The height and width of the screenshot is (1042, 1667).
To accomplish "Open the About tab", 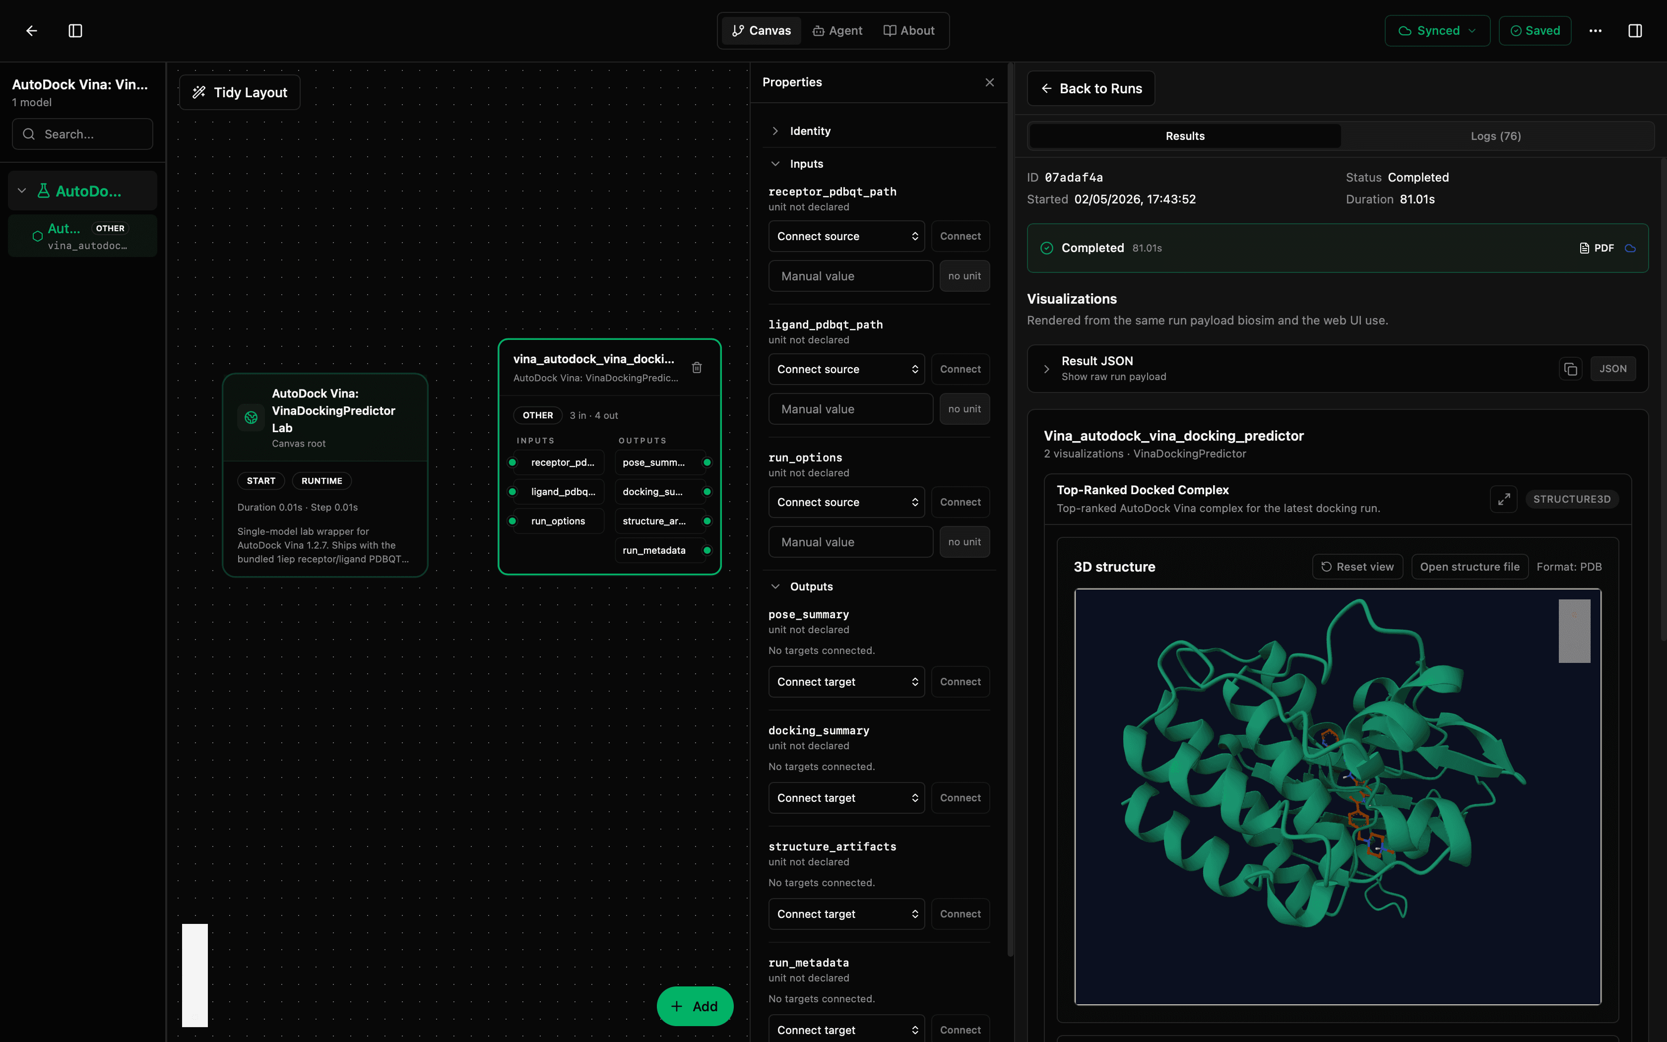I will (x=909, y=30).
